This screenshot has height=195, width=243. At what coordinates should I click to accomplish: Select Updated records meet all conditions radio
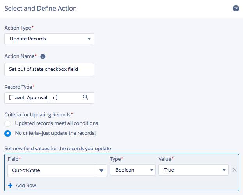point(7,123)
